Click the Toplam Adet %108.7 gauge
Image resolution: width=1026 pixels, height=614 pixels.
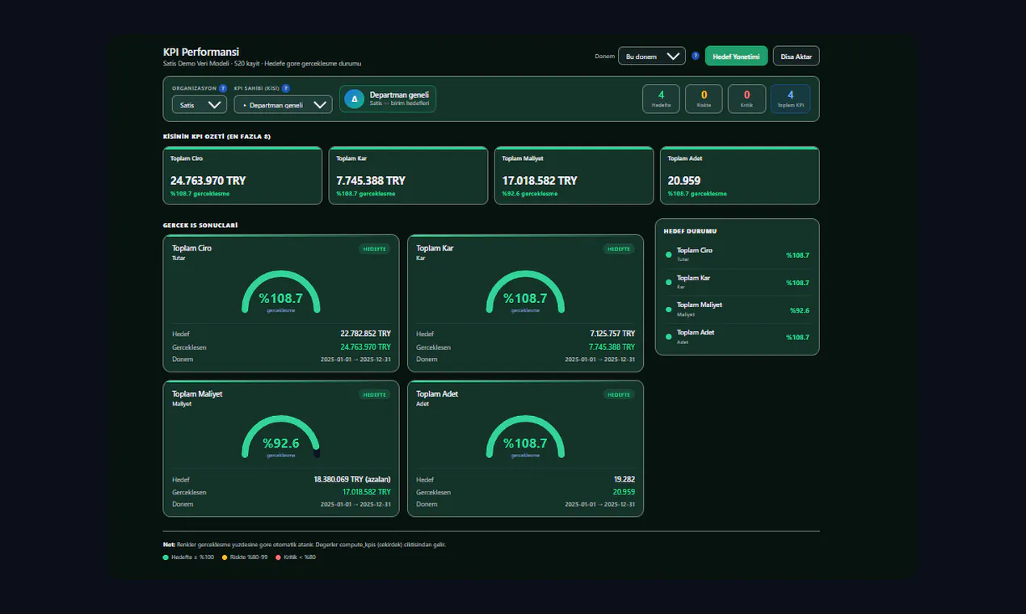point(525,438)
